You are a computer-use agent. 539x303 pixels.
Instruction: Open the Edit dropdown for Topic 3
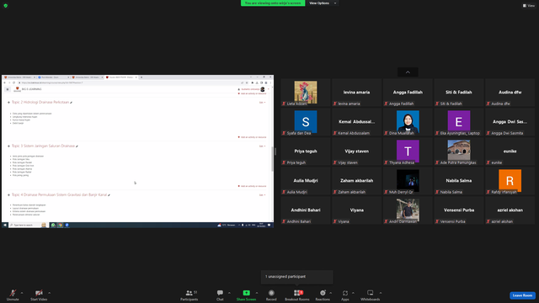tap(262, 146)
